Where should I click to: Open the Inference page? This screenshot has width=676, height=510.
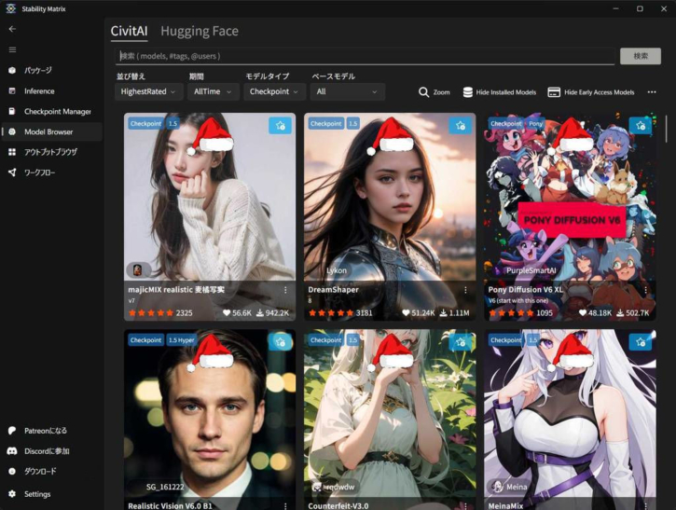(x=39, y=91)
